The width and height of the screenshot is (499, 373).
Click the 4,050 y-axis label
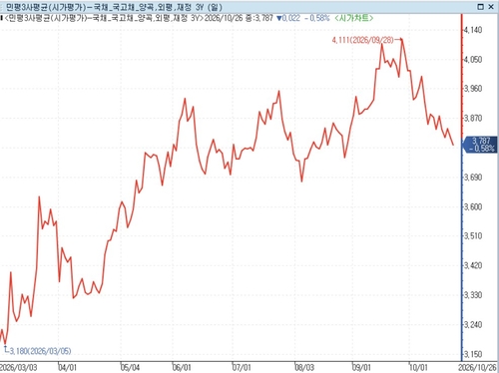point(473,60)
